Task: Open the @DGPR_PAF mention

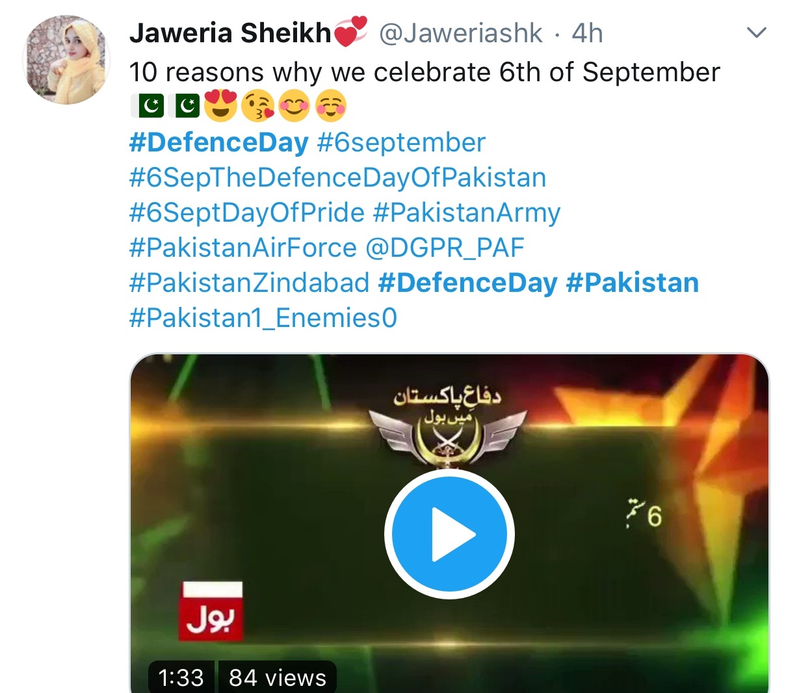Action: (445, 248)
